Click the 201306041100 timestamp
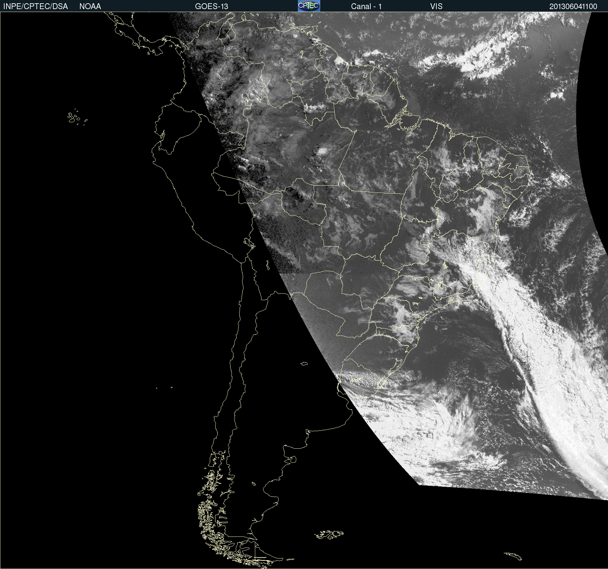 573,7
